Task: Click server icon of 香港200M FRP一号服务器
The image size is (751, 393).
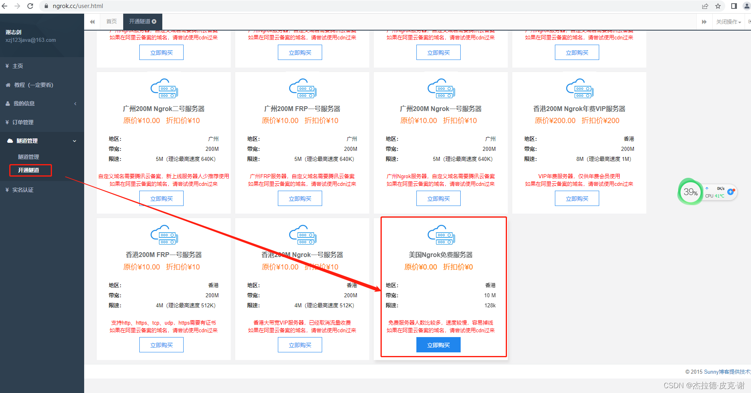Action: click(x=164, y=235)
